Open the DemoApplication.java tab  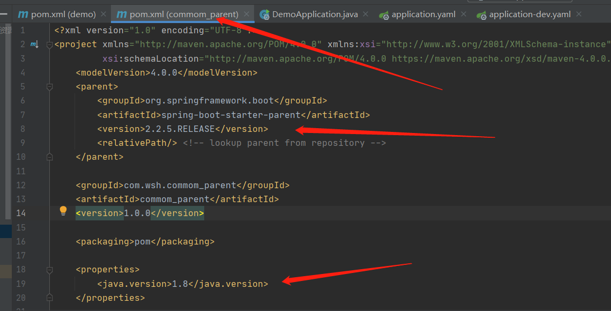click(x=315, y=14)
